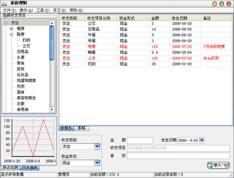Switch to the 管理员 user tab
The height and width of the screenshot is (178, 234).
pyautogui.click(x=66, y=128)
